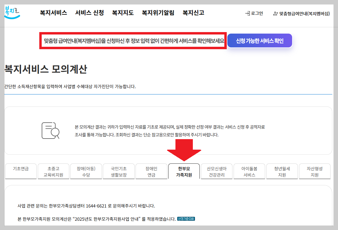338x230 pixels.
Task: Select the 국민기초 생활보장 tab
Action: click(x=119, y=171)
